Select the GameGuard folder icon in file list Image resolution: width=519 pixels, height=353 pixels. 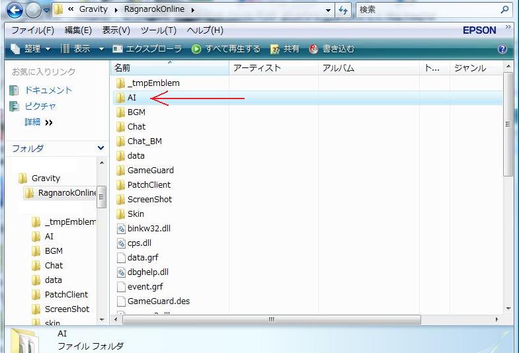click(120, 171)
